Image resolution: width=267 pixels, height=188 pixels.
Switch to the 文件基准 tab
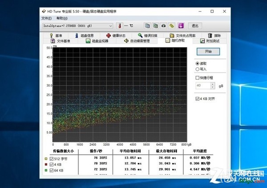(61, 41)
